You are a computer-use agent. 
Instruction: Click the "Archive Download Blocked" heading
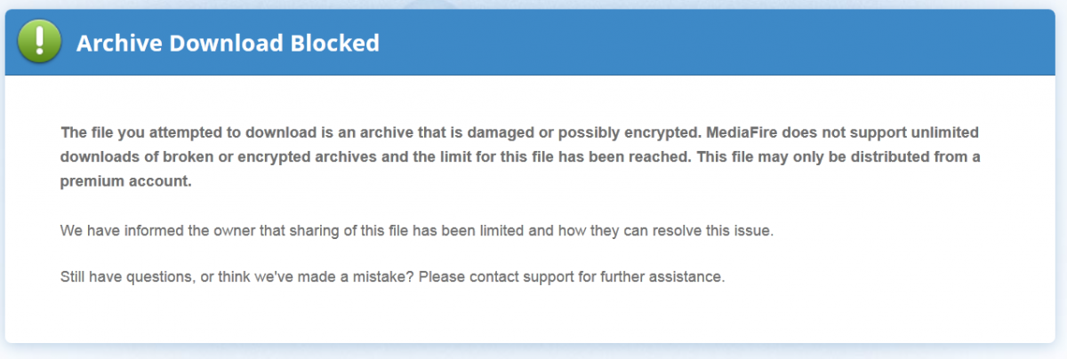coord(228,43)
